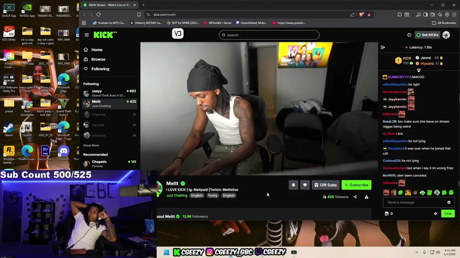Click the Kick search field
The height and width of the screenshot is (258, 460).
pos(269,35)
